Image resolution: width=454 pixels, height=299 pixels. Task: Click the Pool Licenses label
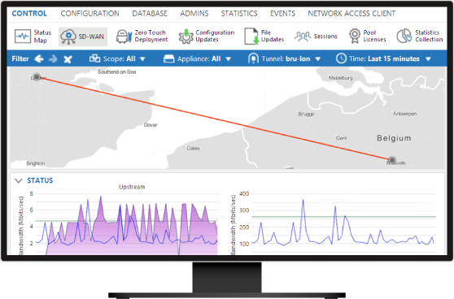(x=374, y=36)
